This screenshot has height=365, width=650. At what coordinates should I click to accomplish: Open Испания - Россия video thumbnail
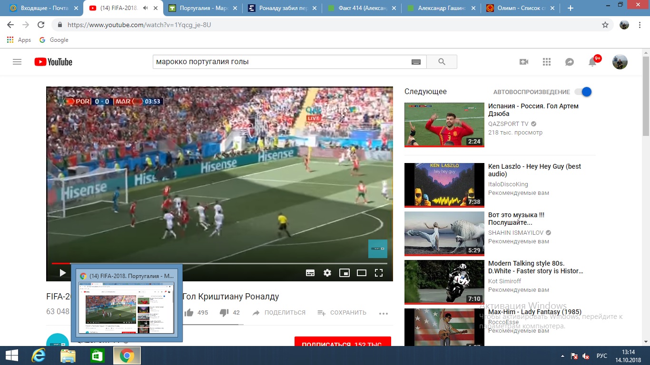444,125
